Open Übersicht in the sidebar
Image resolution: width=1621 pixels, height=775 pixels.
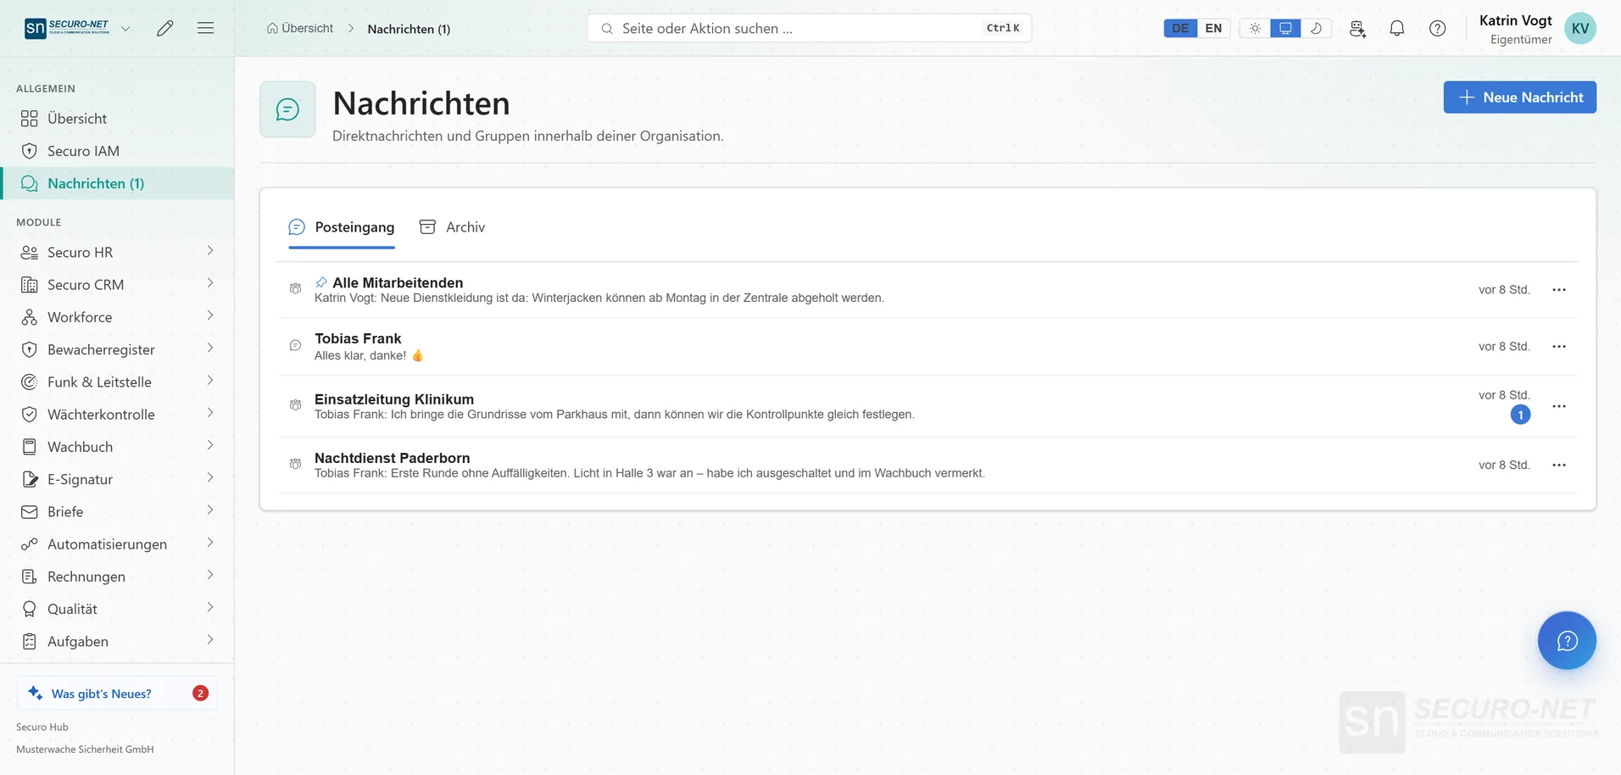(117, 119)
